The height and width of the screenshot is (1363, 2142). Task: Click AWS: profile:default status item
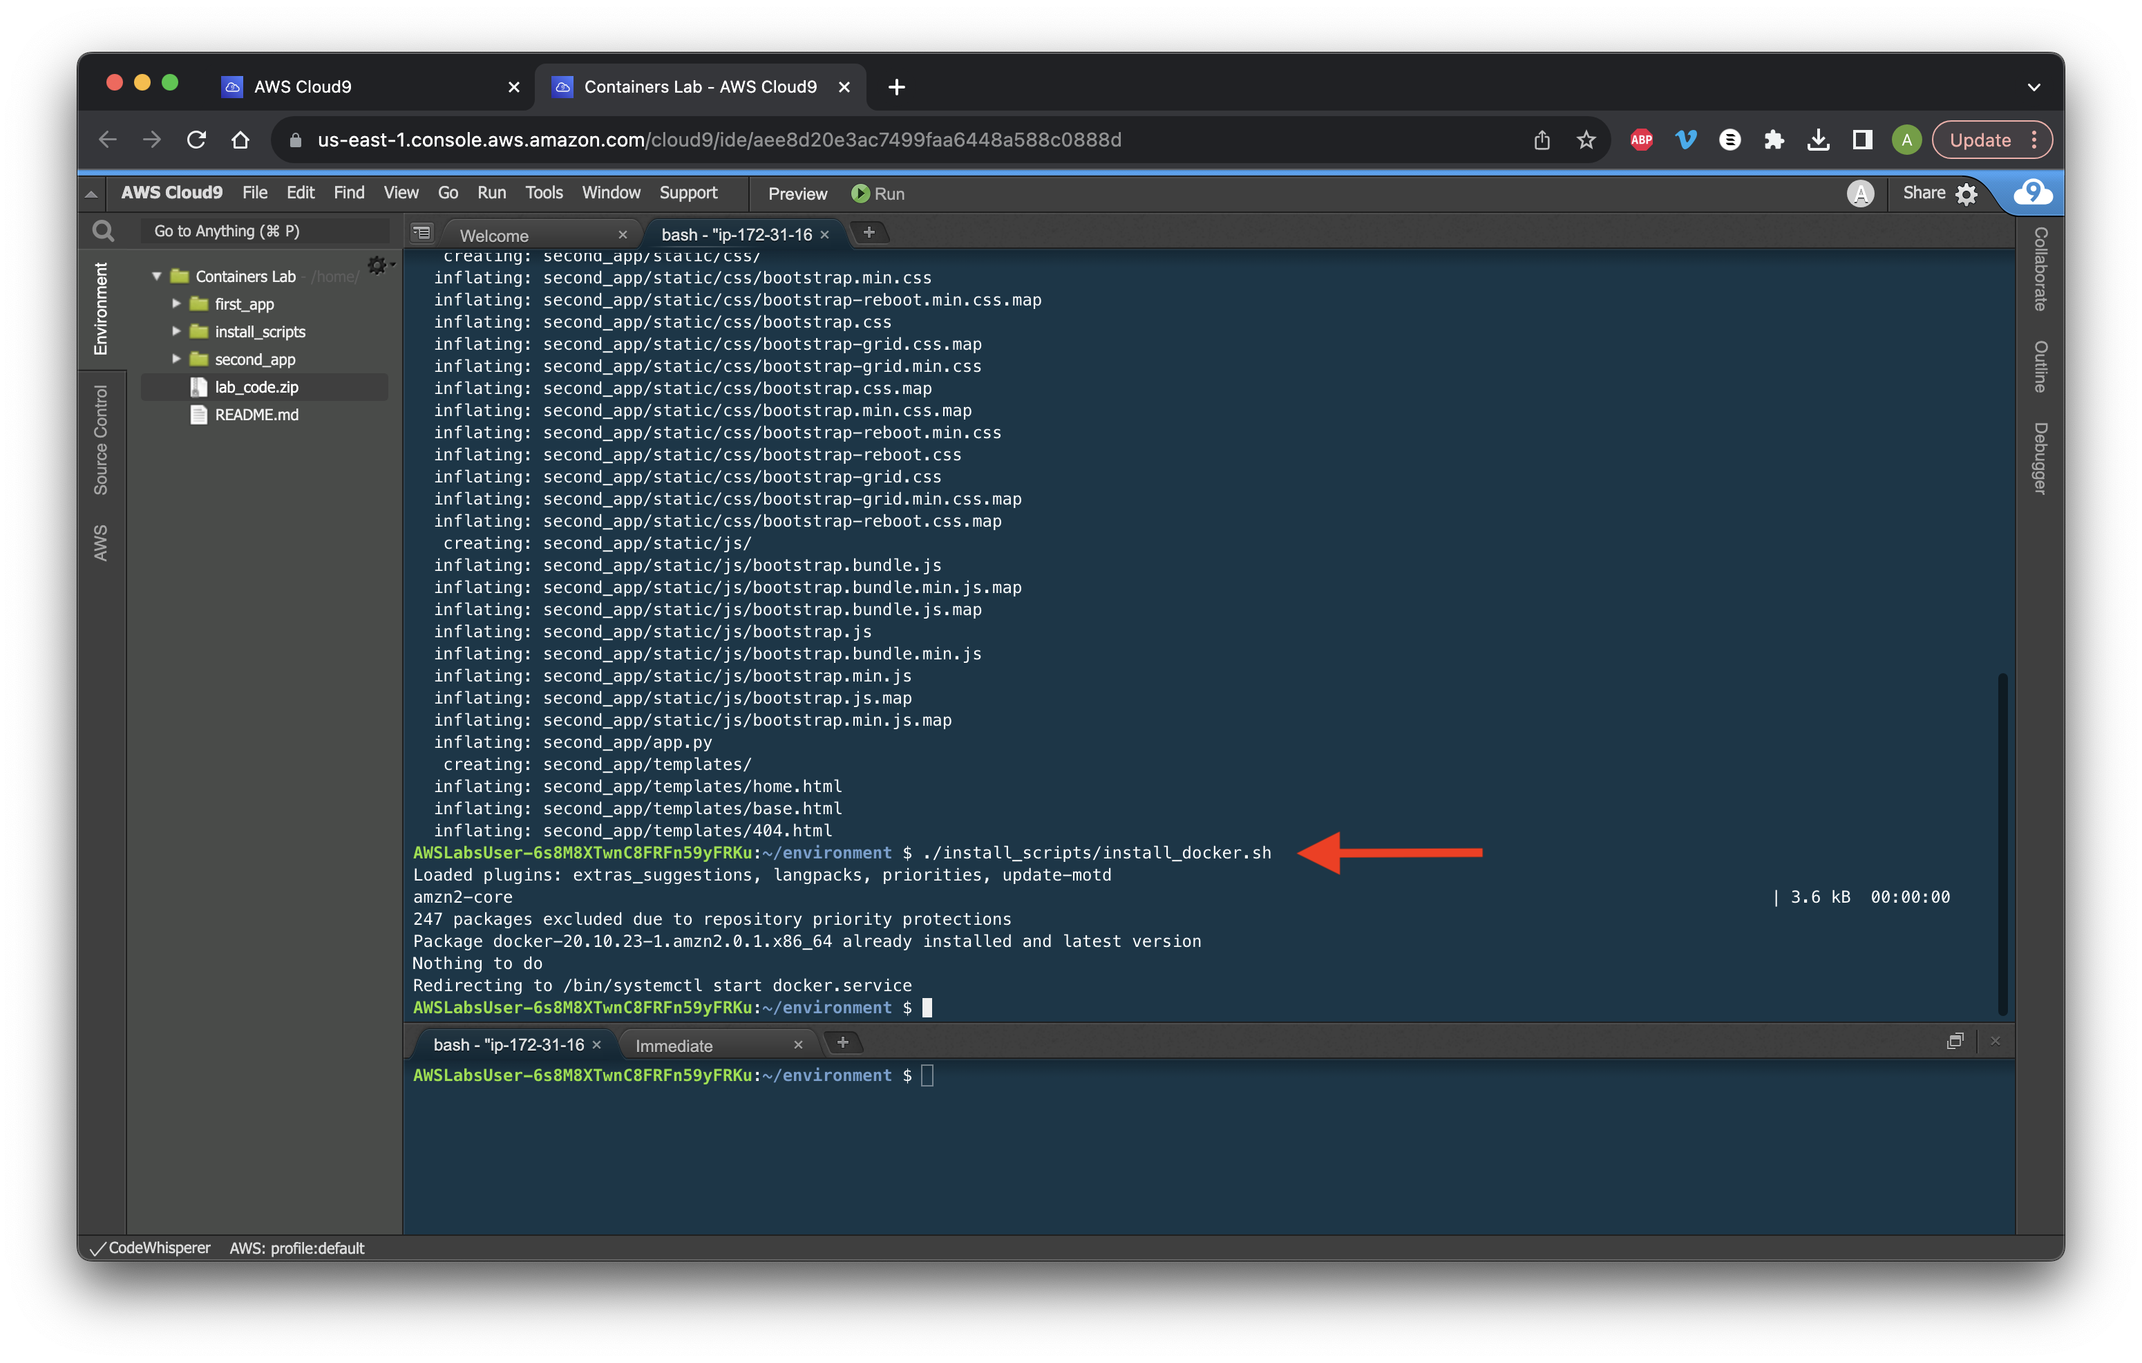coord(297,1248)
